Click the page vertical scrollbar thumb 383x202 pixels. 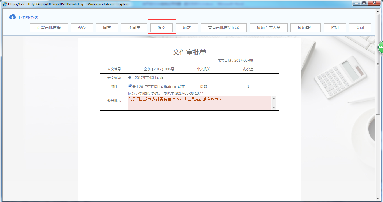coord(378,64)
